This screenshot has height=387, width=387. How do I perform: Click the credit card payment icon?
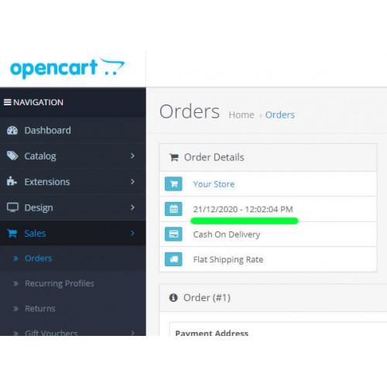tap(173, 234)
